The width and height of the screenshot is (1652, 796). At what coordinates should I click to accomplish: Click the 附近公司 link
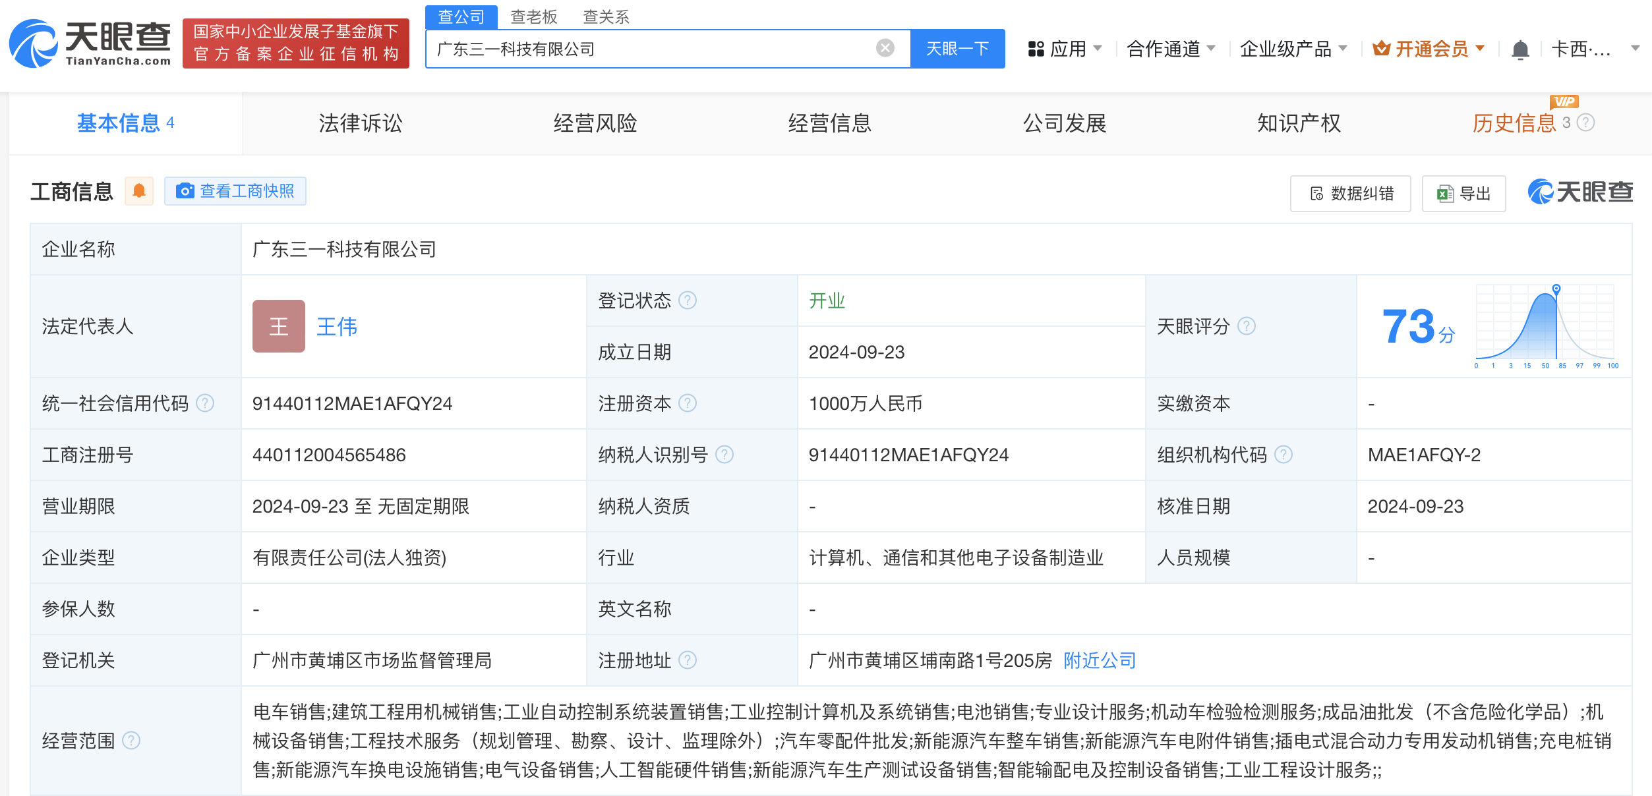pyautogui.click(x=1100, y=660)
